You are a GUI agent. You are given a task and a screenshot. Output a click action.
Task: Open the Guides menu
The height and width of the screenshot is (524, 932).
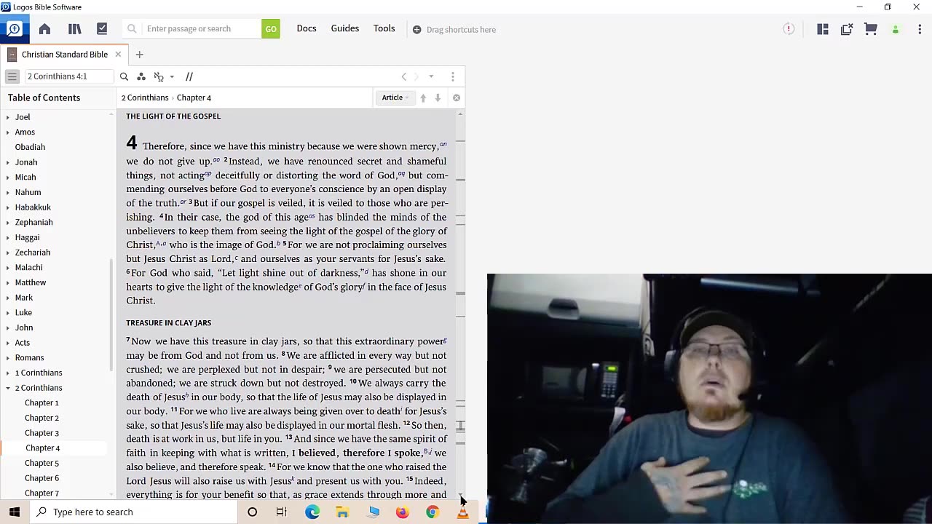pos(345,28)
